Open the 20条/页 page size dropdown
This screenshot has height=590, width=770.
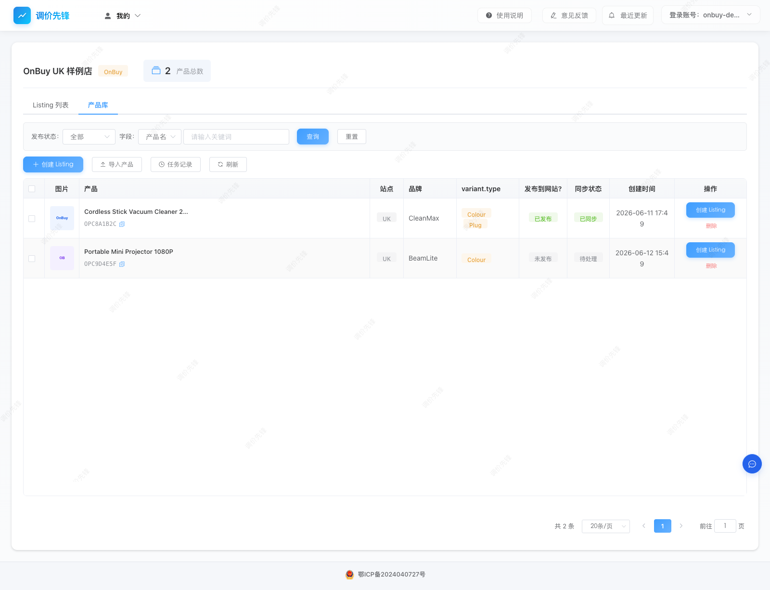[605, 526]
